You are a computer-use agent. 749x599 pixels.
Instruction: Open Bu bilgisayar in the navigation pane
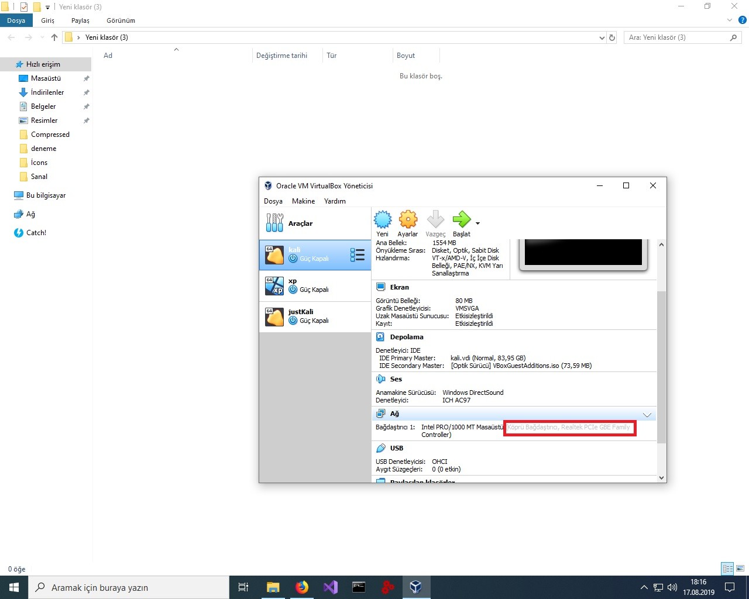pyautogui.click(x=46, y=195)
